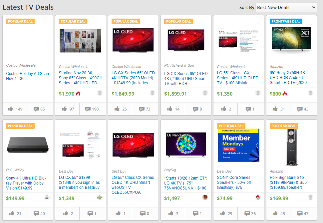The image size is (323, 223).
Task: Click the R.C. Willey store name
Action: tap(15, 170)
